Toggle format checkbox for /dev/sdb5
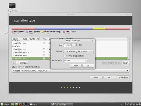The image size is (141, 106). pyautogui.click(x=44, y=52)
